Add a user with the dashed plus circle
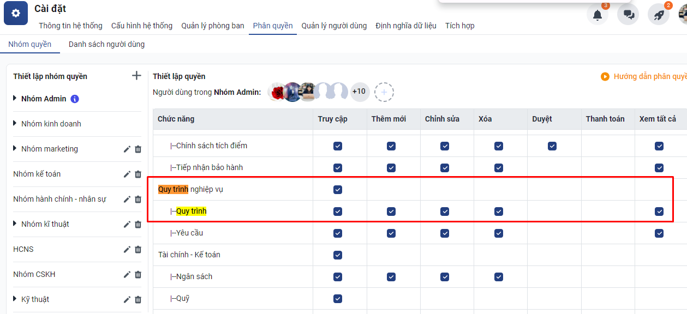Viewport: 687px width, 314px height. pyautogui.click(x=384, y=92)
